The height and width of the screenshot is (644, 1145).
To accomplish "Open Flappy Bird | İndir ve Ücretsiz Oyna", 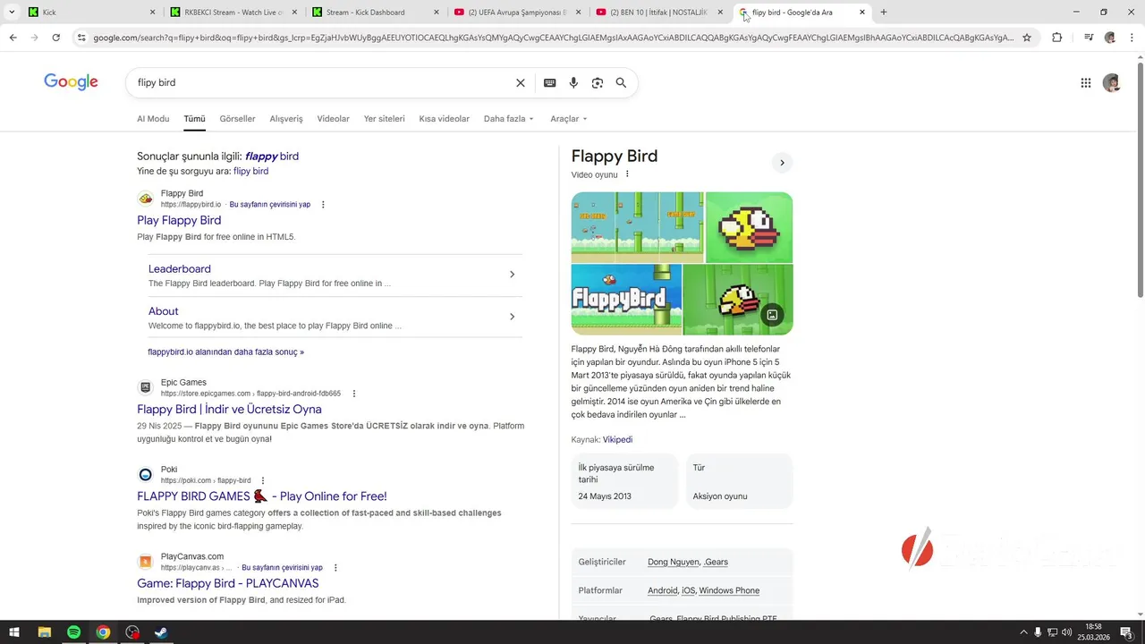I will [x=229, y=410].
